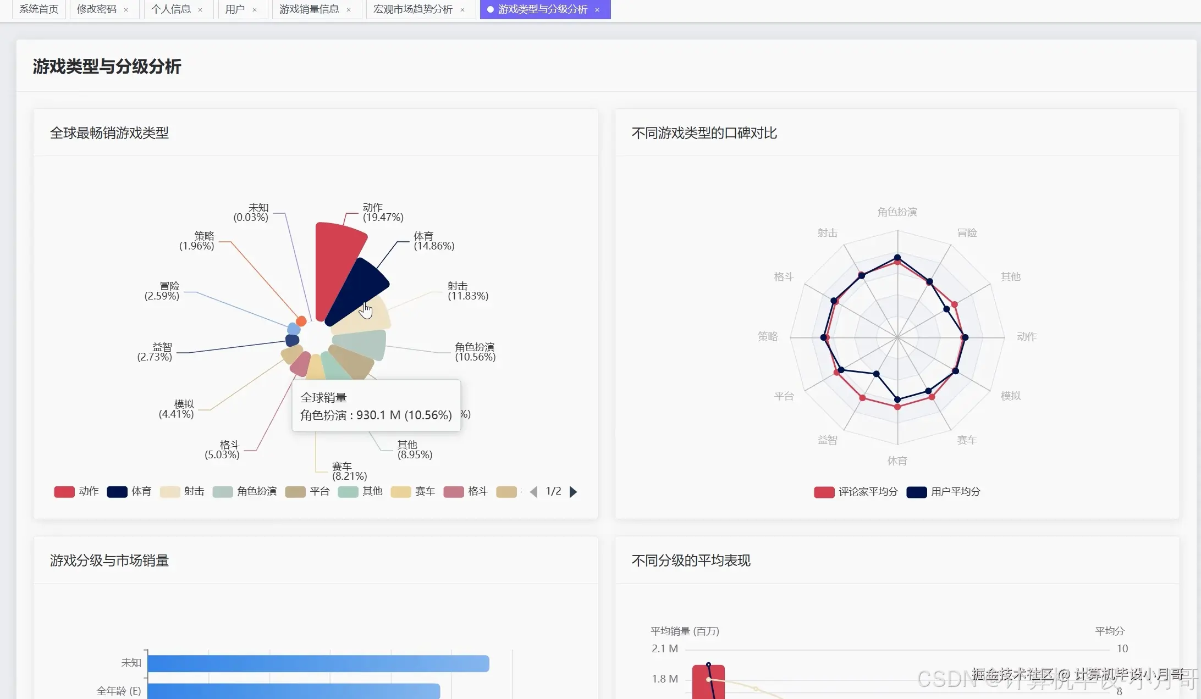Viewport: 1201px width, 699px height.
Task: Switch to 系统首页 tab
Action: [38, 9]
